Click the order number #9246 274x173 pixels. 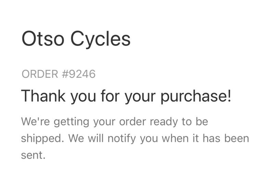tap(78, 74)
